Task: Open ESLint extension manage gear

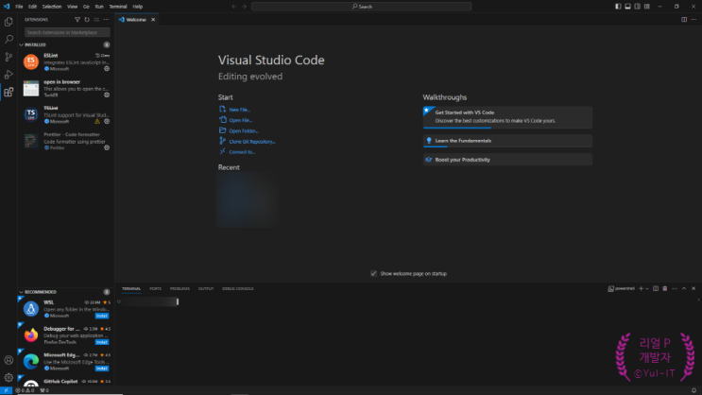Action: click(107, 69)
